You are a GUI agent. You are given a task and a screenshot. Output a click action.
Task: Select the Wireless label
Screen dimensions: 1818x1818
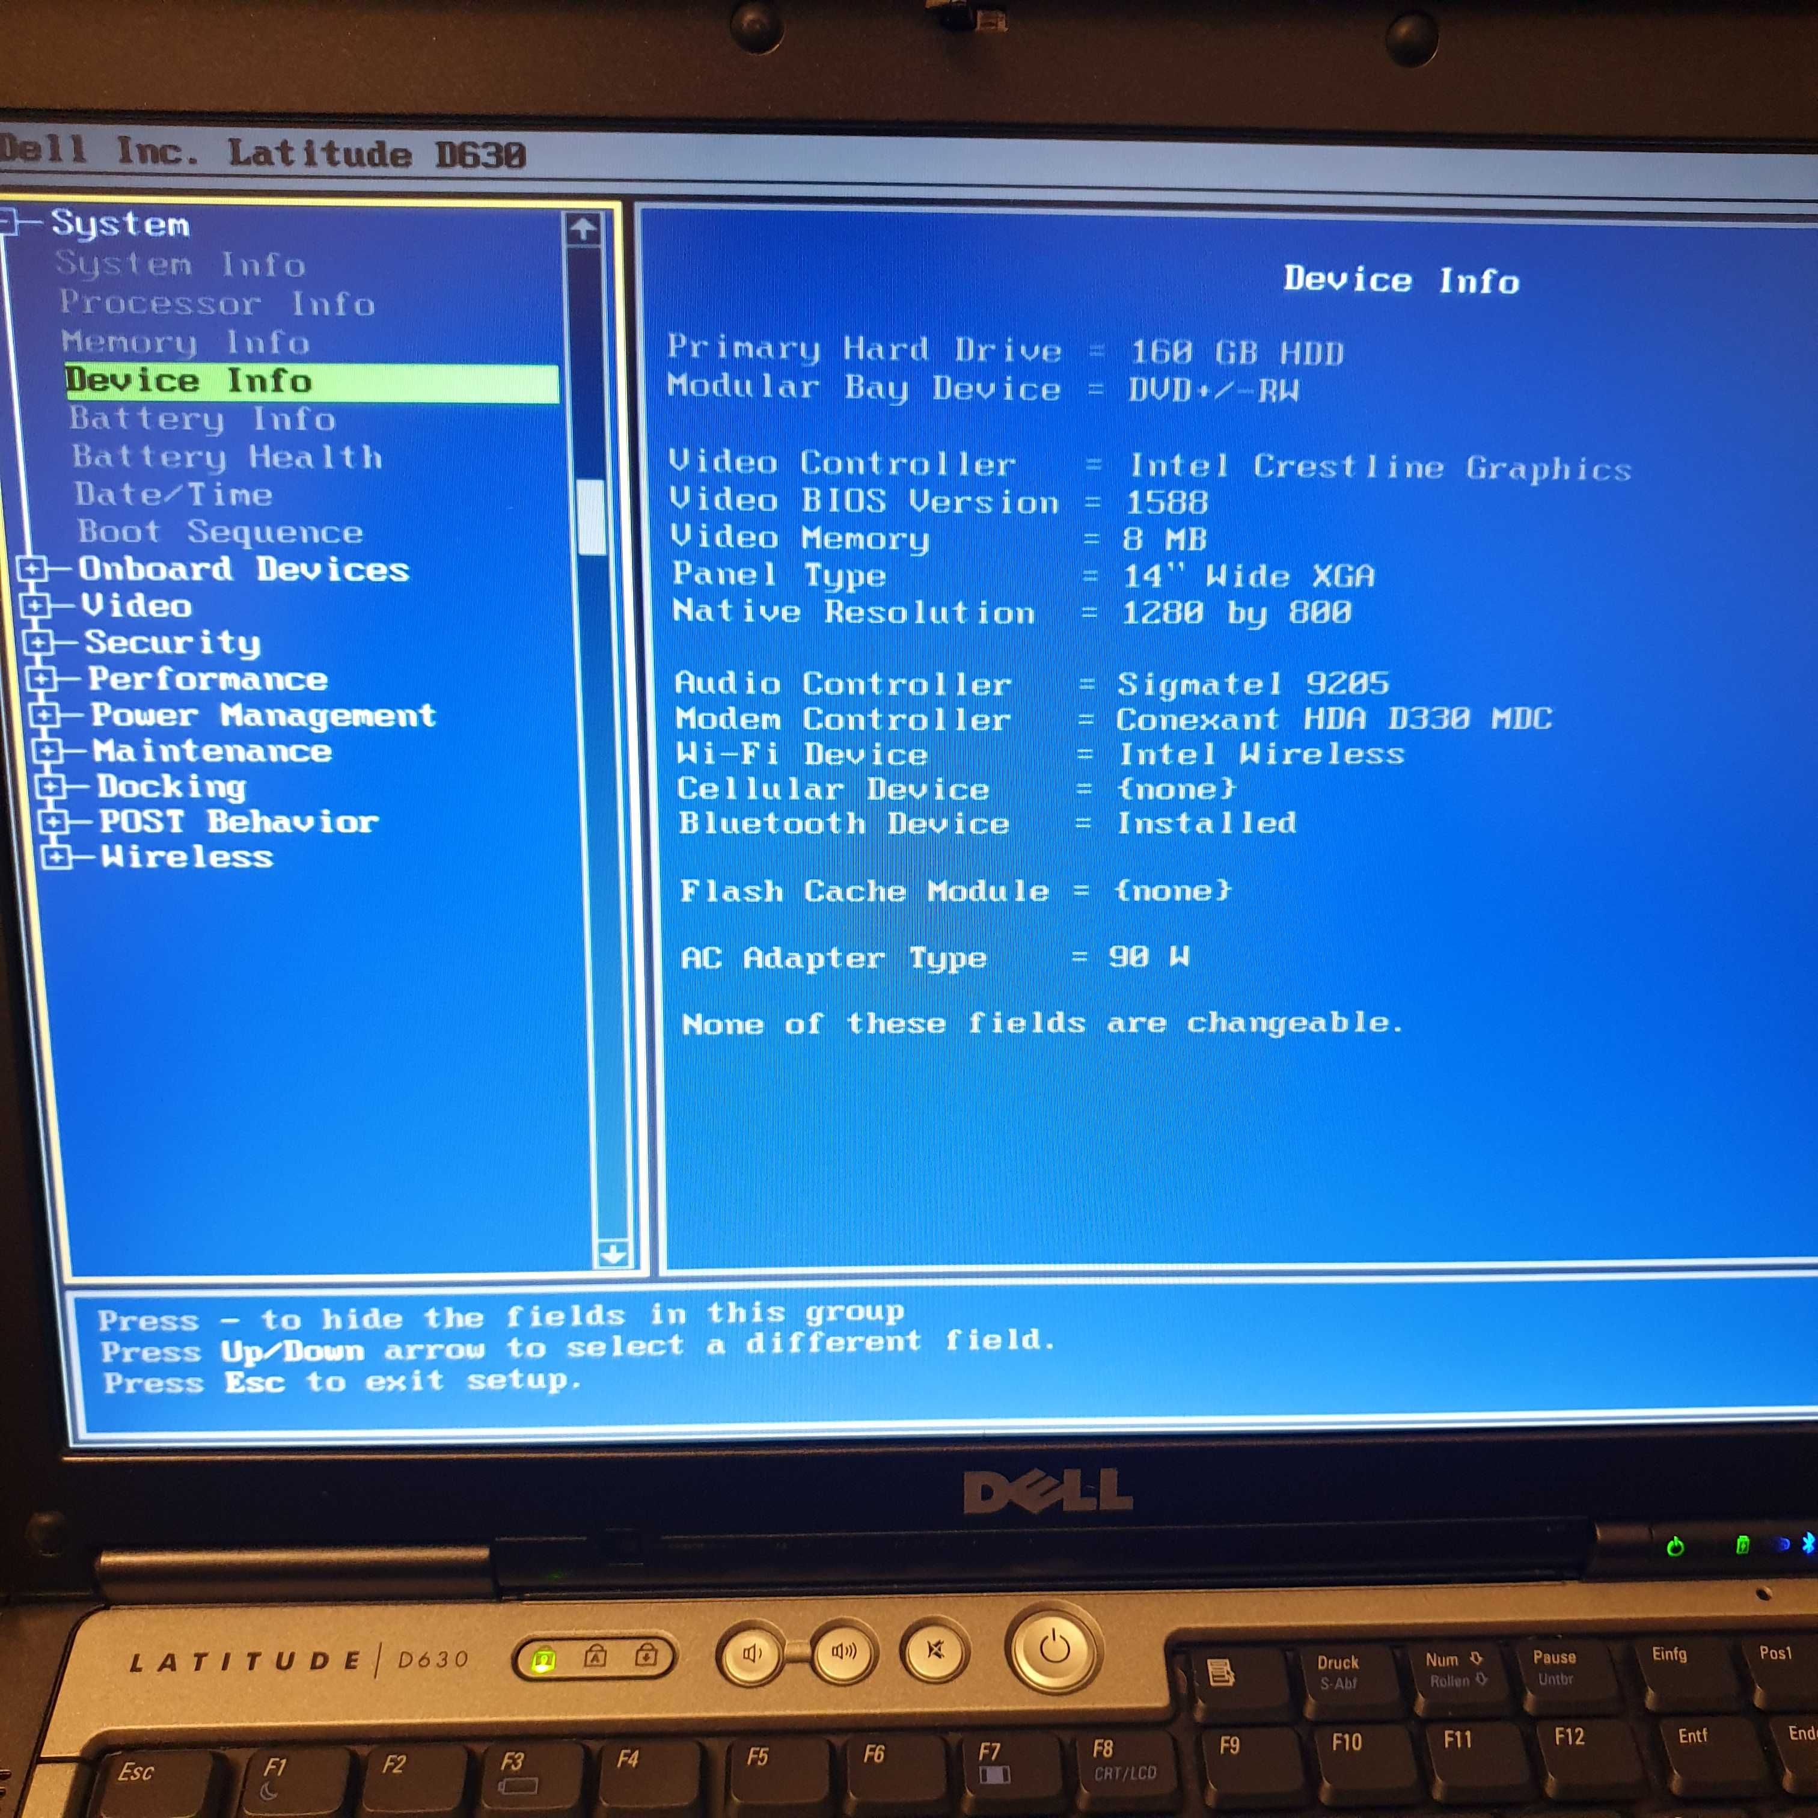[187, 856]
